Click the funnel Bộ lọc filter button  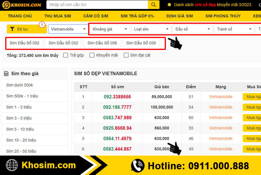tap(26, 29)
